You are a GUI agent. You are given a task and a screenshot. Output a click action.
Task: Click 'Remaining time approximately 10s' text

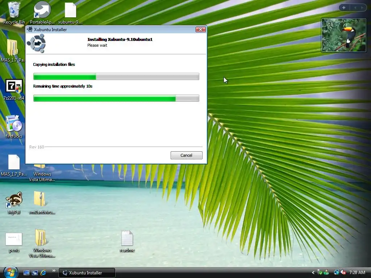point(63,86)
